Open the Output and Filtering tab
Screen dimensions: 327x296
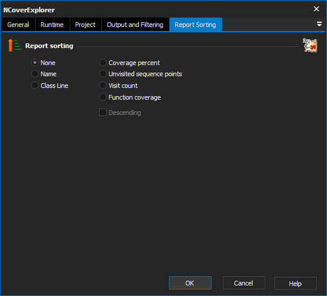135,25
